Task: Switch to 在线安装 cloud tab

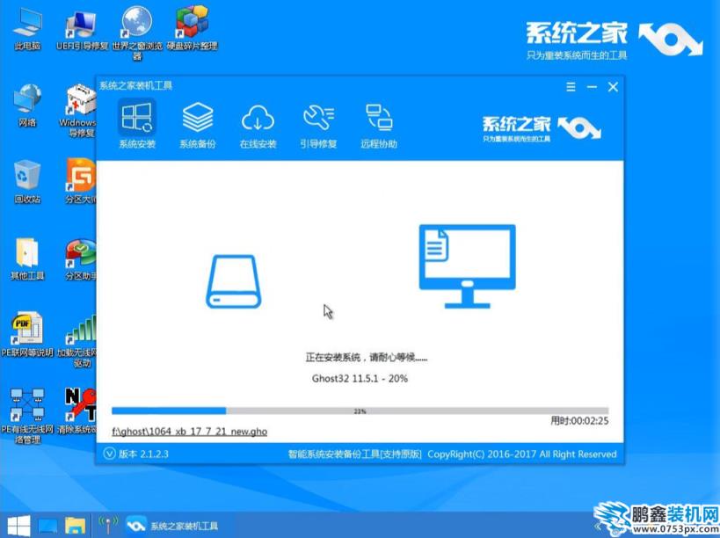Action: click(x=258, y=125)
